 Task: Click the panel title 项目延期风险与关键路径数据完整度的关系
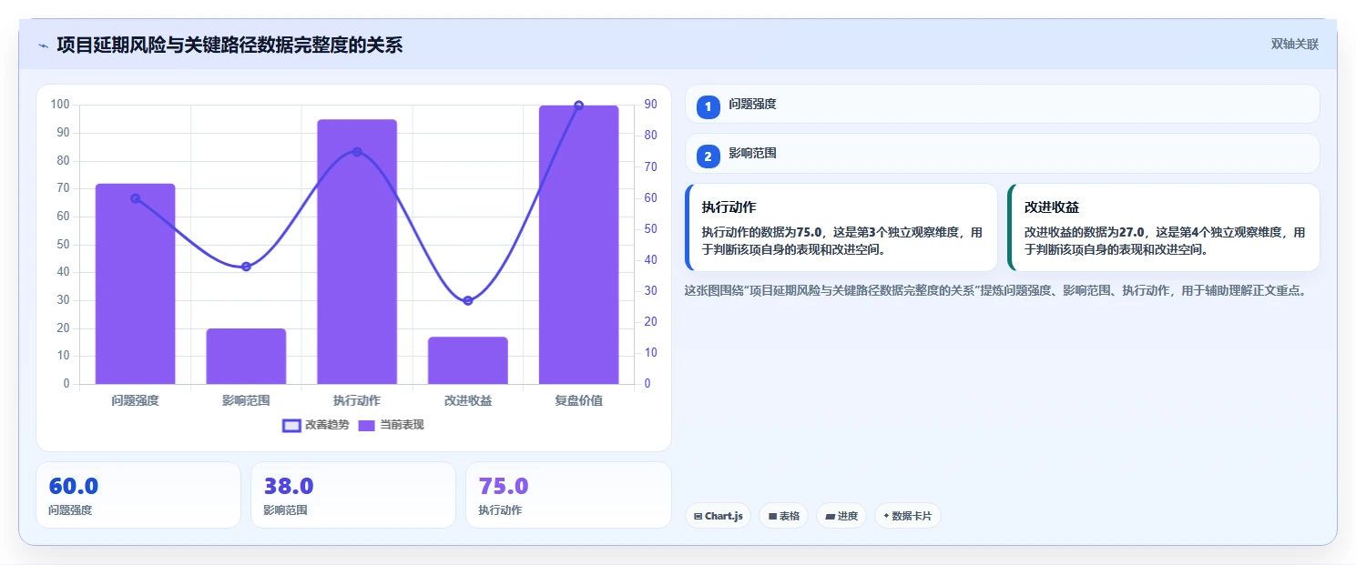(229, 45)
